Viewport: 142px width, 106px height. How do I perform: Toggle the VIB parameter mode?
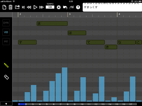click(6, 32)
